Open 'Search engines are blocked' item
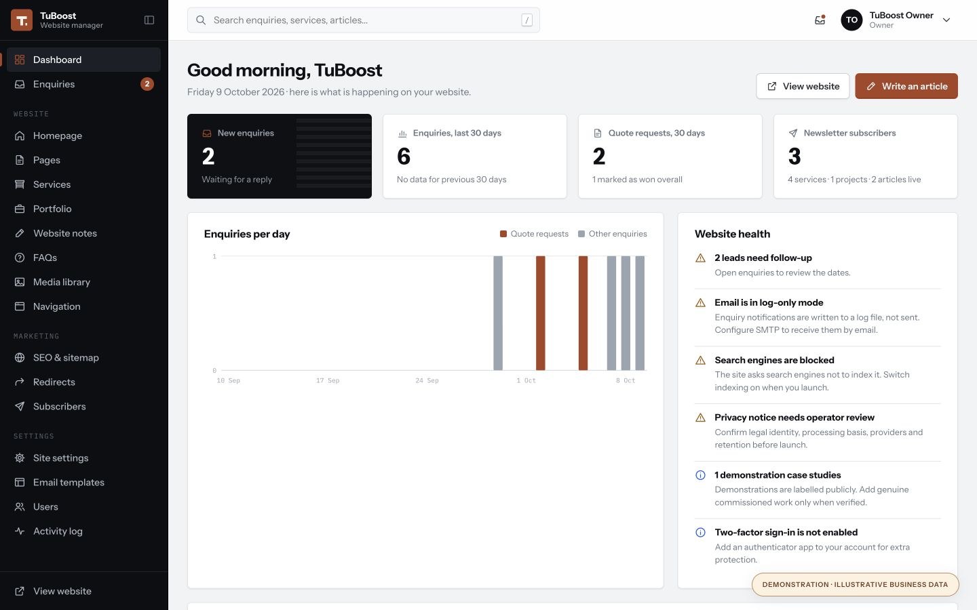Image resolution: width=977 pixels, height=610 pixels. [818, 373]
